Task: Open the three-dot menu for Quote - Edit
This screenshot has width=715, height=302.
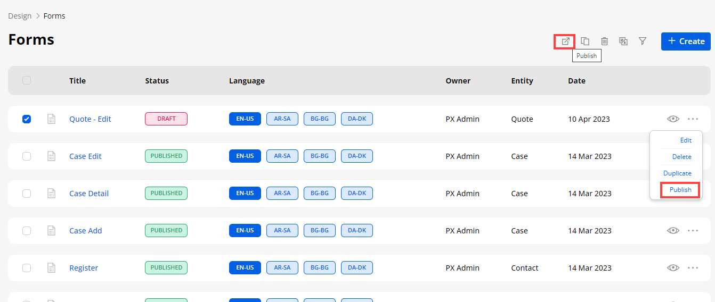Action: [693, 119]
